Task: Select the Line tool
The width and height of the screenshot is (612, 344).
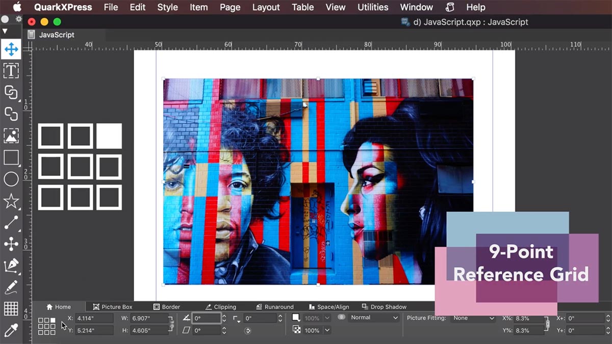Action: (x=11, y=222)
